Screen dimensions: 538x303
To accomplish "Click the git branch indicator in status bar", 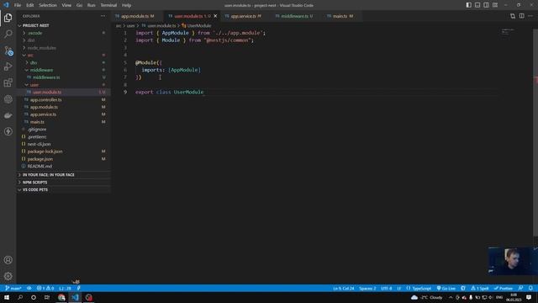I will coord(13,288).
